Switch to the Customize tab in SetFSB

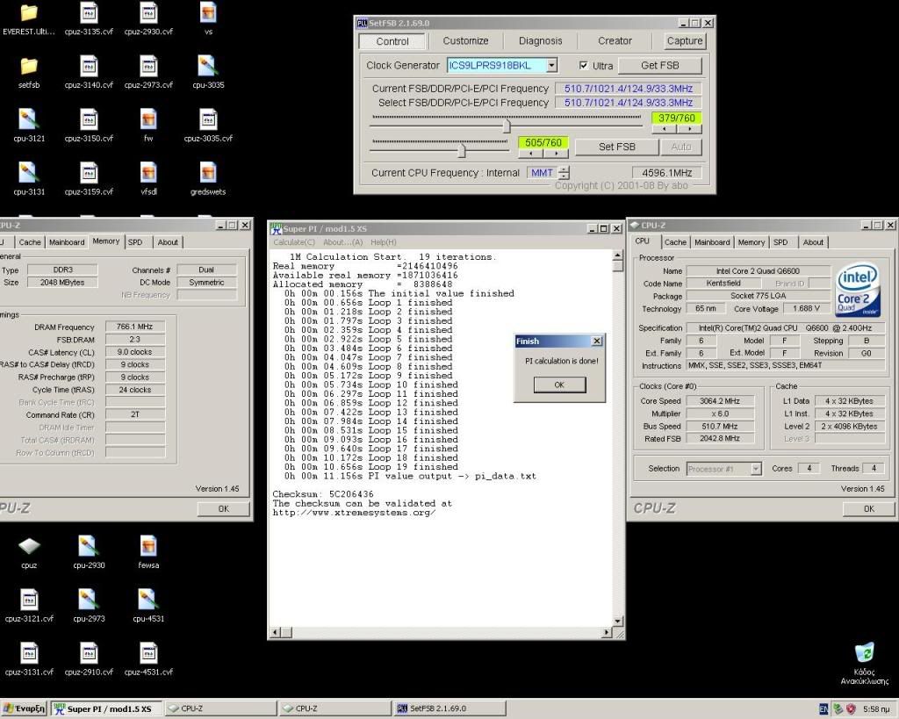click(465, 41)
